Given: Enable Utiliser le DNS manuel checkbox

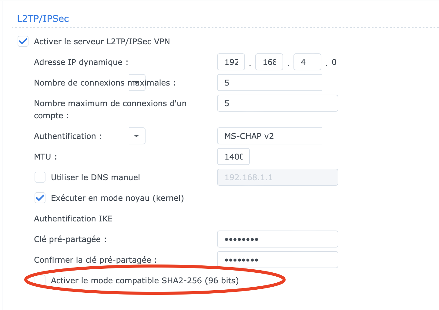Looking at the screenshot, I should tap(40, 177).
